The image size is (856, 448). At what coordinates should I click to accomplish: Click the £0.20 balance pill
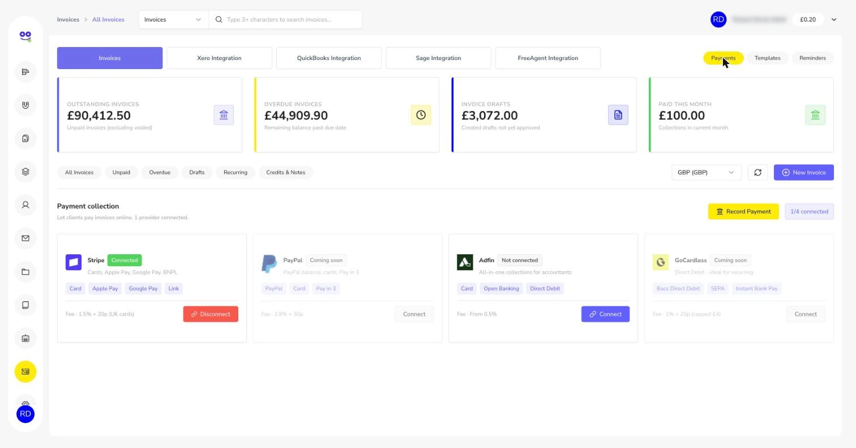[808, 19]
